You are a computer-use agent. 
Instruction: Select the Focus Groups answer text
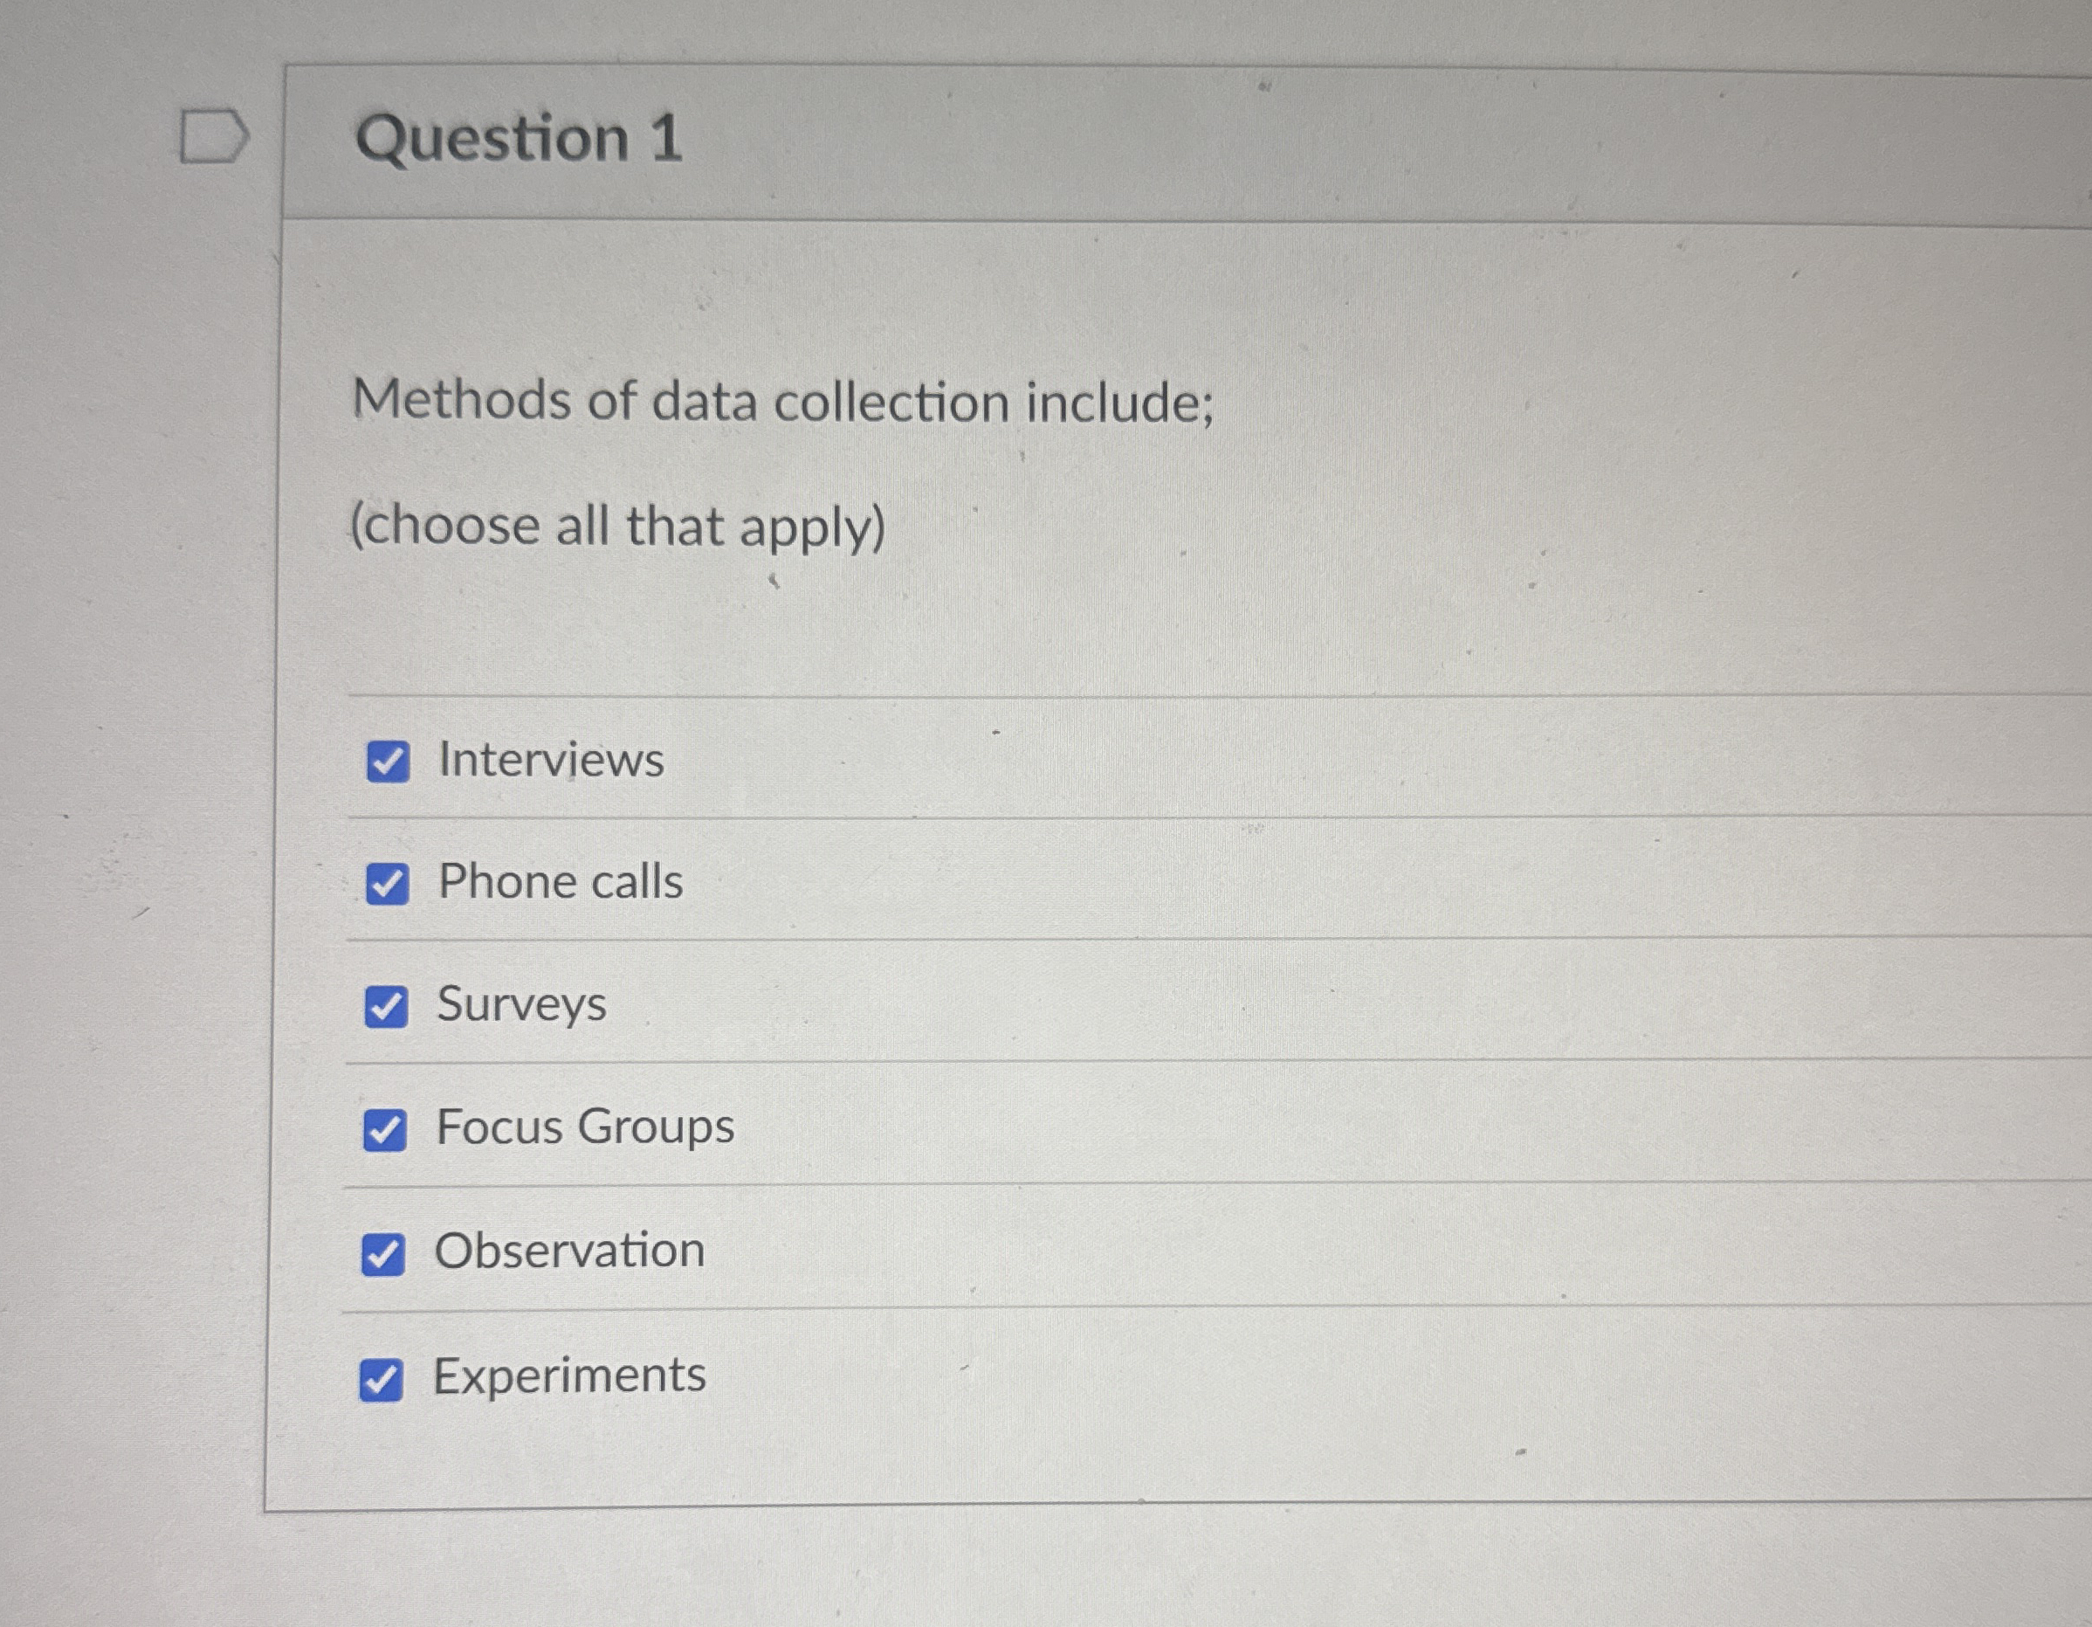[582, 1128]
